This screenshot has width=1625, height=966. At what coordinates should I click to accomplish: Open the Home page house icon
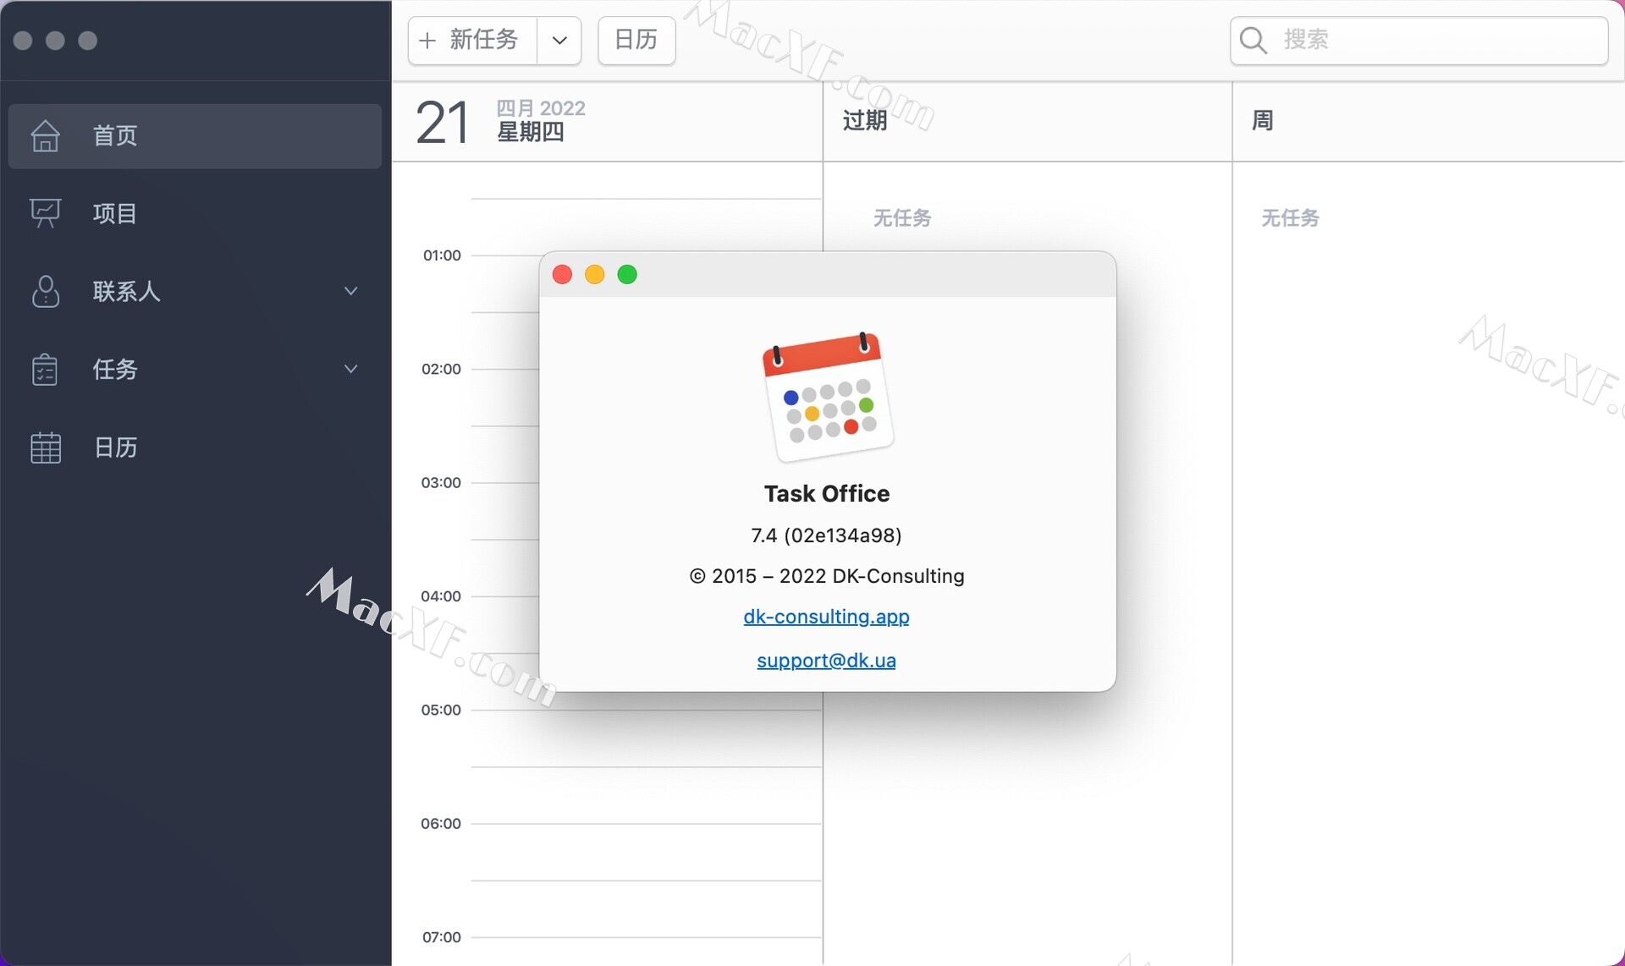click(x=46, y=135)
